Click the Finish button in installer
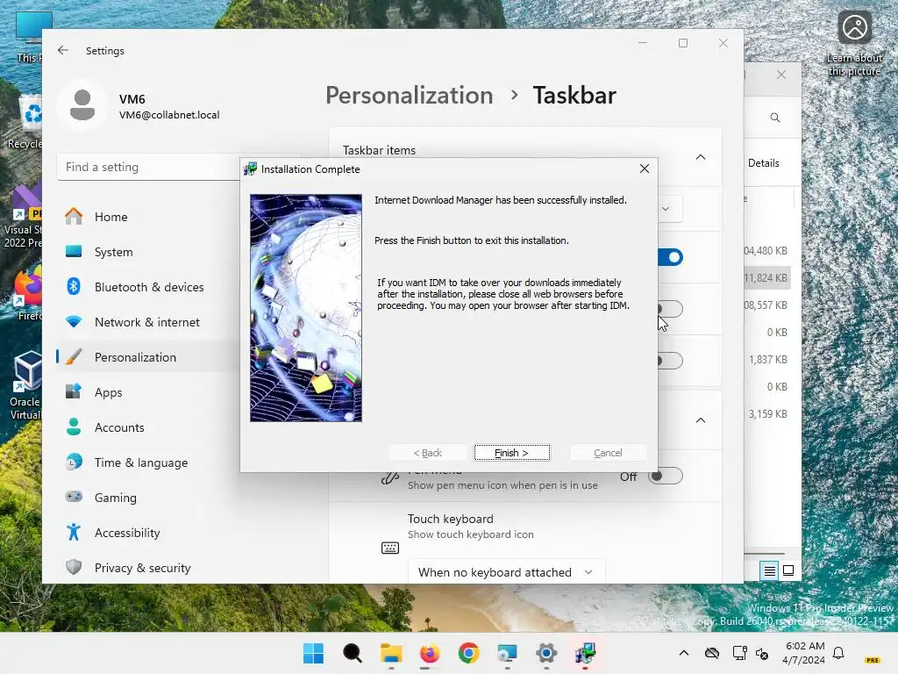 coord(512,453)
